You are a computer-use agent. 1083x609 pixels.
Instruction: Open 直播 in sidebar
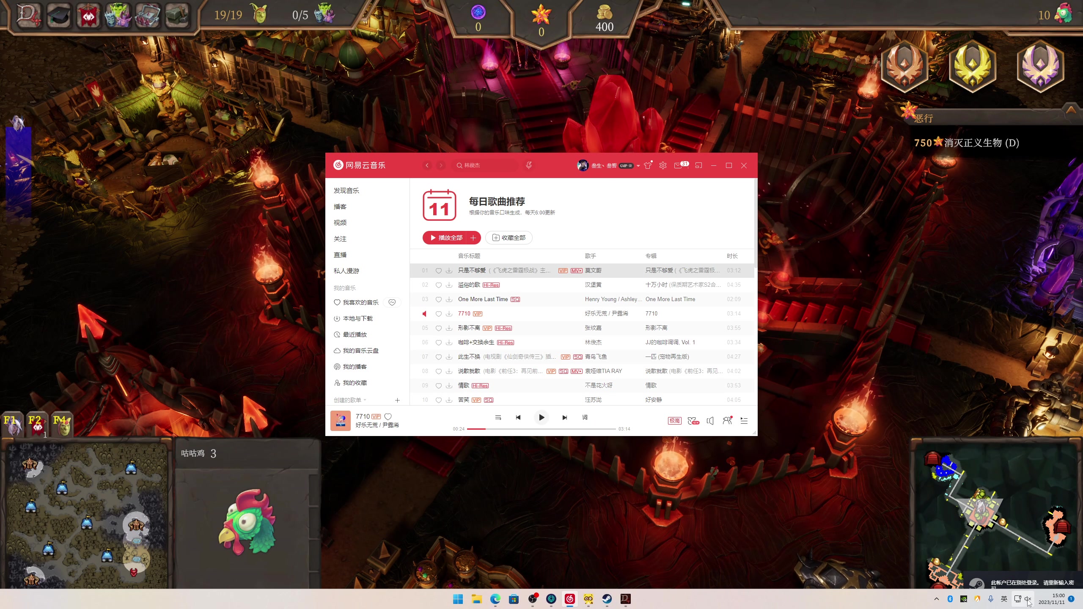pos(340,255)
